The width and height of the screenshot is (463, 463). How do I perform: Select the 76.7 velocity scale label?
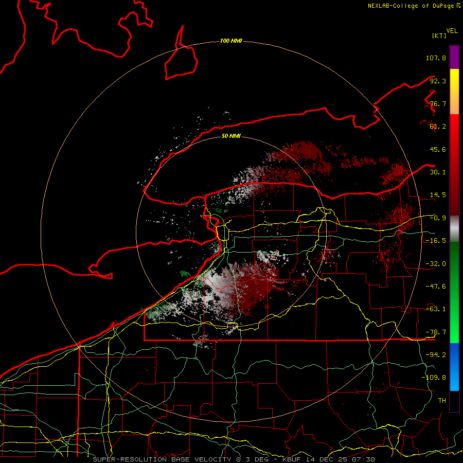click(x=438, y=103)
